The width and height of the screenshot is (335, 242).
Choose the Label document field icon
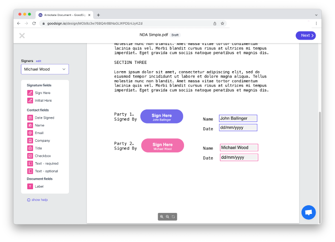coord(30,186)
